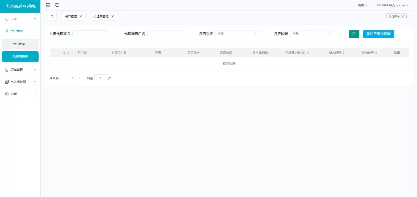The image size is (417, 197).
Task: Select the 主页 home icon in sidebar
Action: 7,18
